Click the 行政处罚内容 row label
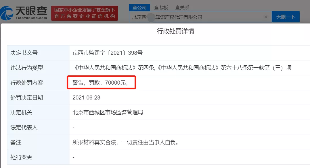 27,83
